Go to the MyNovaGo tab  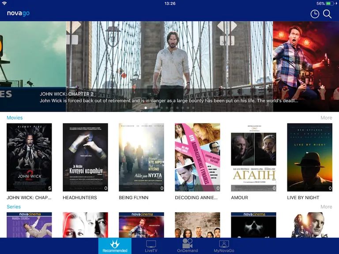coord(224,246)
